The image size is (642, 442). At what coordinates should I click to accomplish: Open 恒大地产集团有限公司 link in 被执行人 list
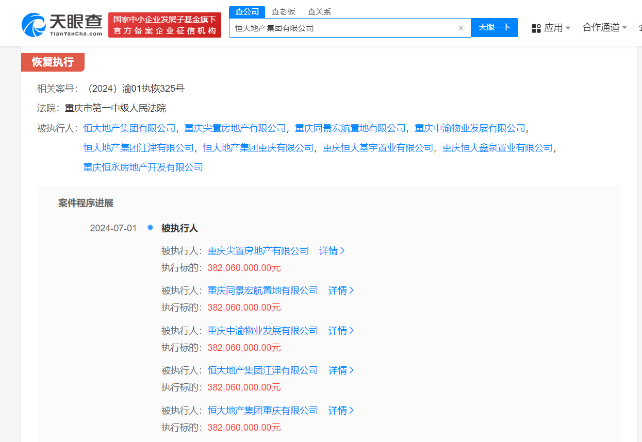pos(129,128)
